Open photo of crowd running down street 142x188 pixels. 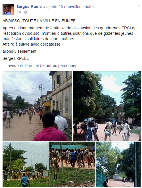coord(37,106)
